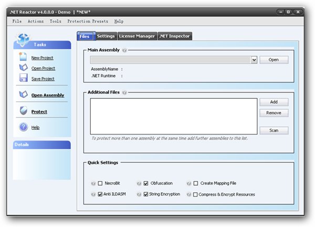The image size is (315, 227).
Task: Click the Open Assembly link
Action: click(48, 95)
